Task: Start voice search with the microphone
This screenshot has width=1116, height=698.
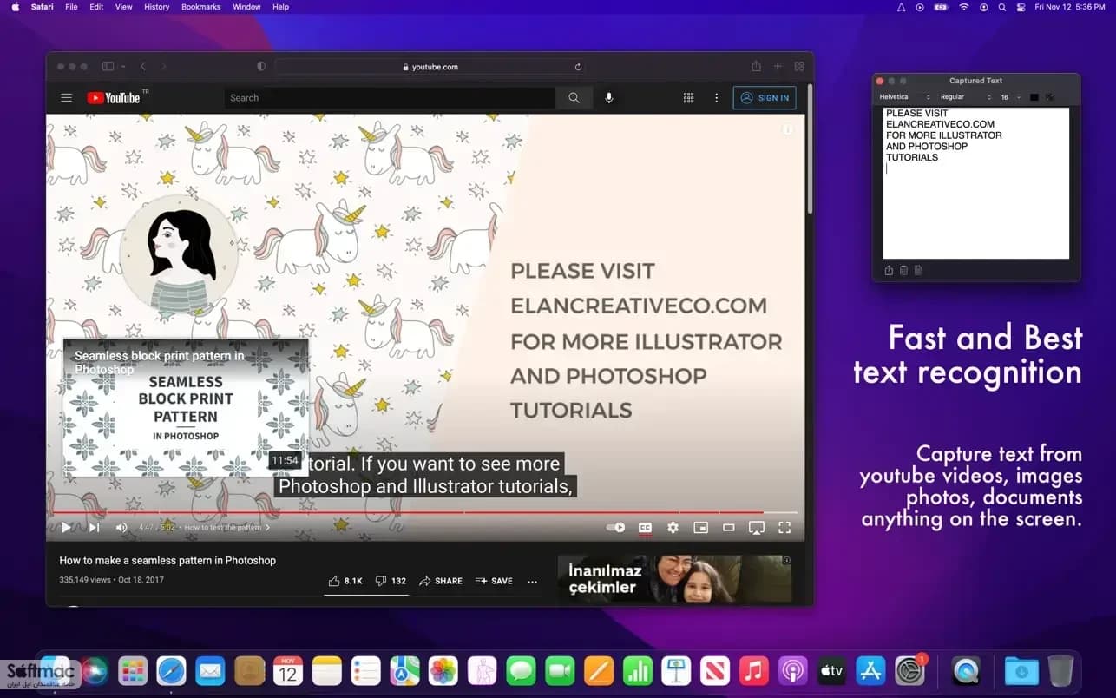Action: 609,98
